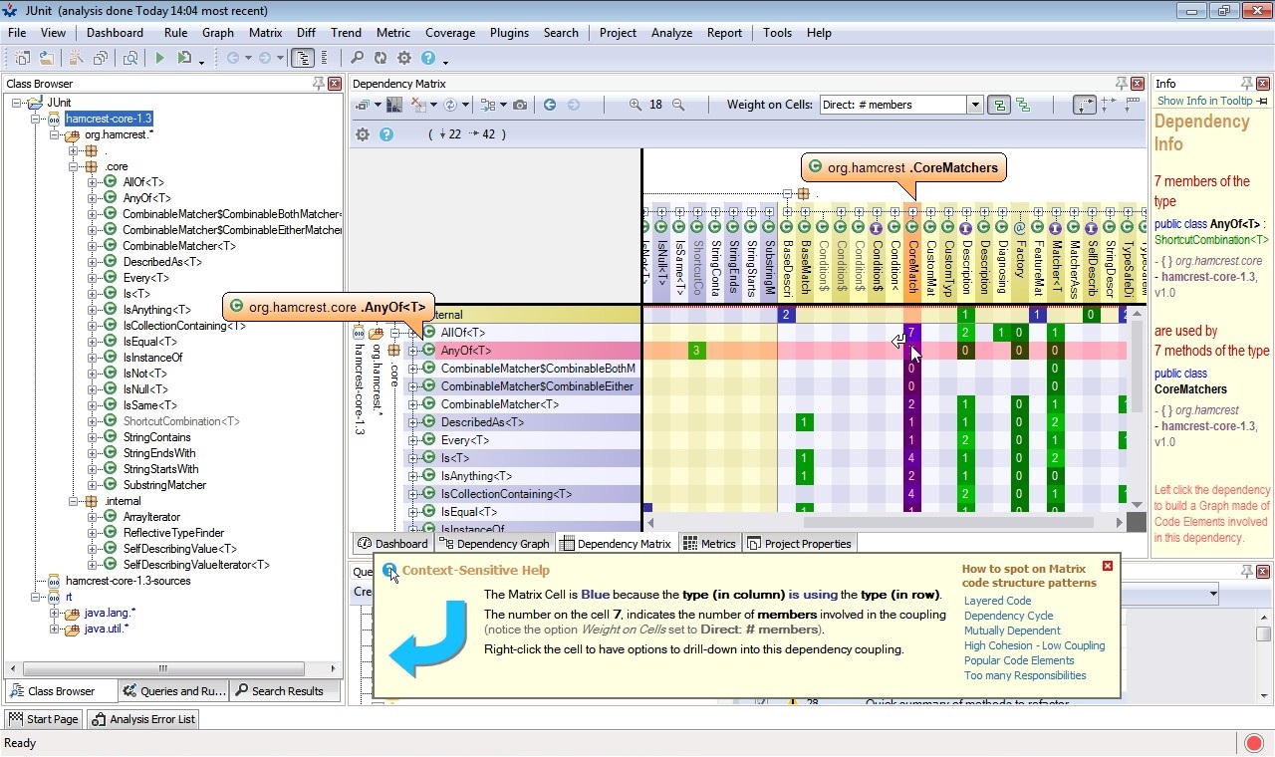Click the purple cell with 7 in AllOf row
This screenshot has width=1275, height=757.
(x=910, y=333)
